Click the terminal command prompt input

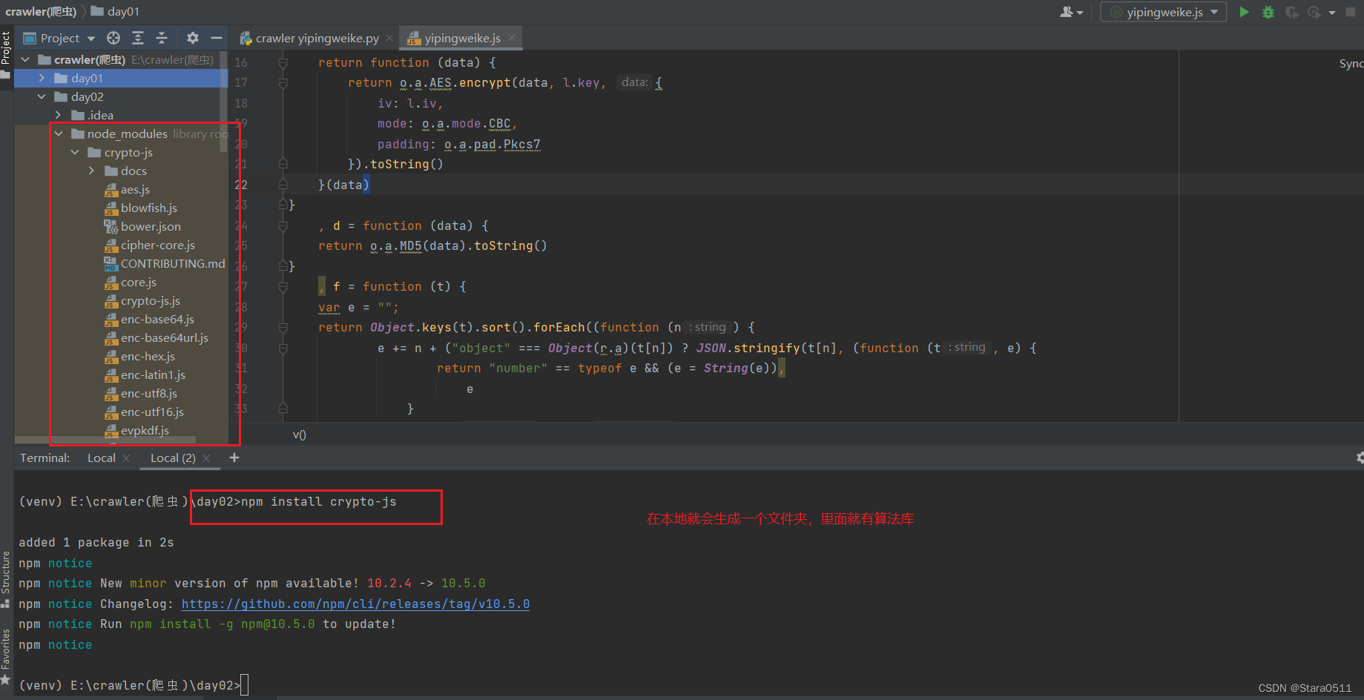[x=245, y=685]
